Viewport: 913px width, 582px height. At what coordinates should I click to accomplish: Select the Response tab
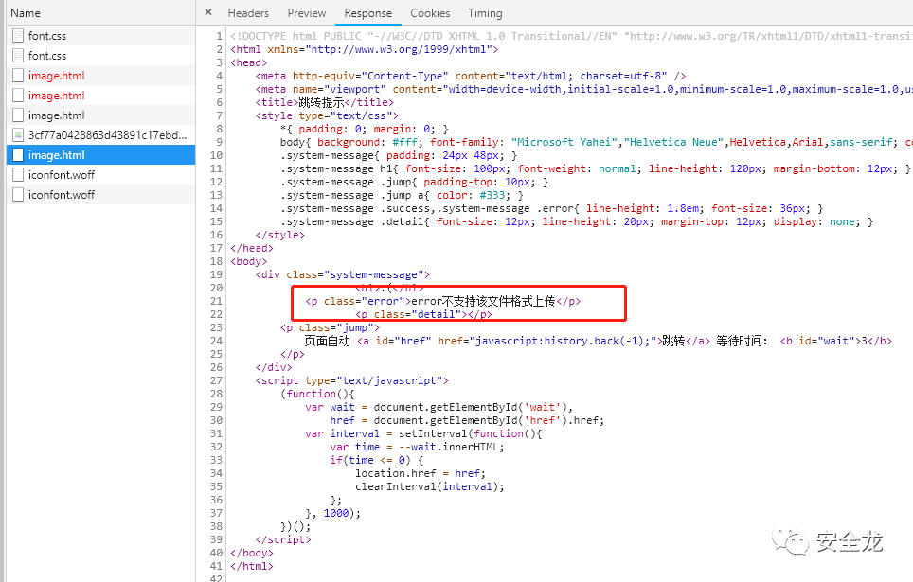tap(368, 13)
